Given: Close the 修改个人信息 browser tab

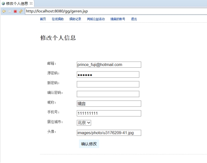Looking at the screenshot, I should click(x=31, y=4).
